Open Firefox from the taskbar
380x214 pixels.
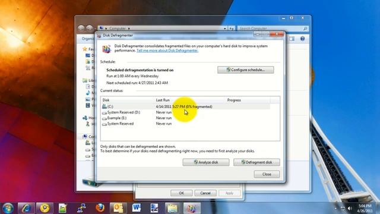[x=100, y=208]
